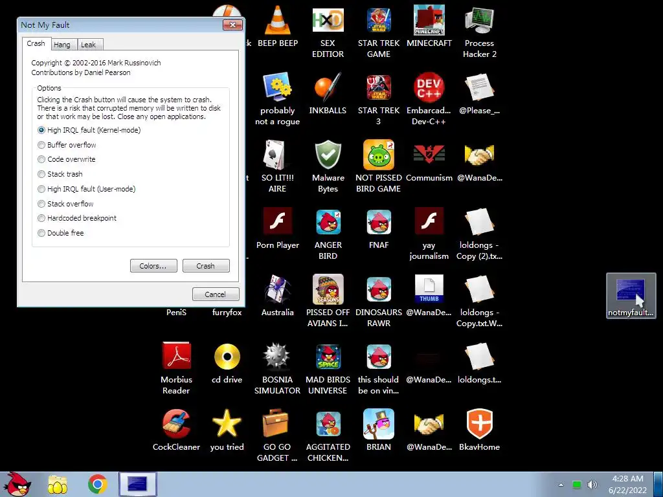Open loldongs - Copy (2) file icon
This screenshot has height=497, width=663.
click(x=480, y=234)
